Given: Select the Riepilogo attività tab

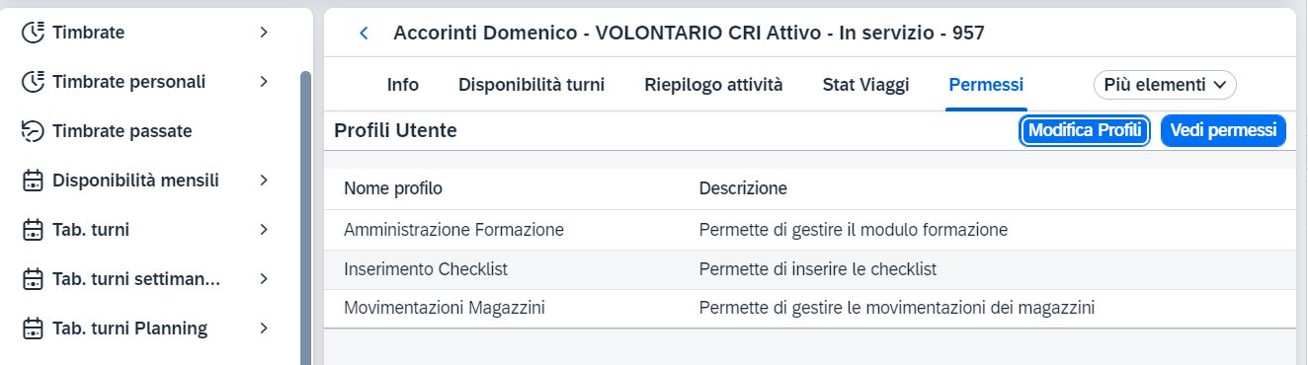Looking at the screenshot, I should tap(713, 85).
